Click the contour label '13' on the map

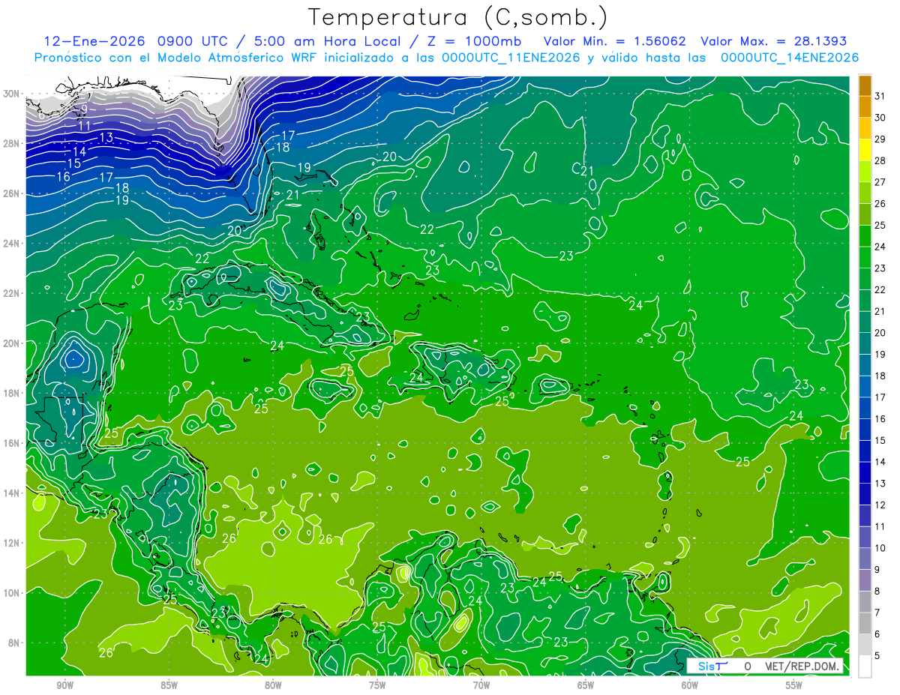(106, 137)
